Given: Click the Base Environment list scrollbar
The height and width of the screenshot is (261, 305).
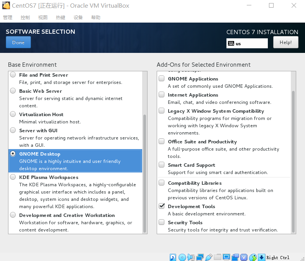Looking at the screenshot, I should tap(144, 173).
